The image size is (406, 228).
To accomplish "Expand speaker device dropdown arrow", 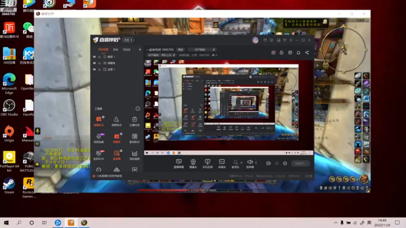I will 256,163.
